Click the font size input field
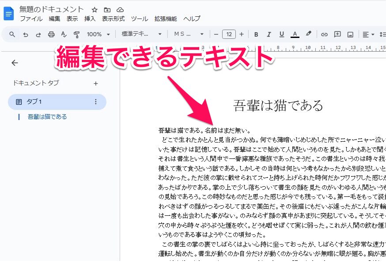The width and height of the screenshot is (386, 267). point(229,34)
